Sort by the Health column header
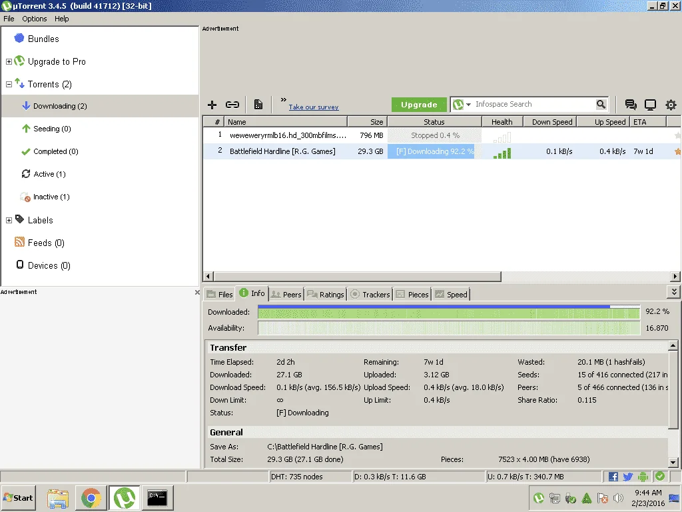 (x=502, y=122)
